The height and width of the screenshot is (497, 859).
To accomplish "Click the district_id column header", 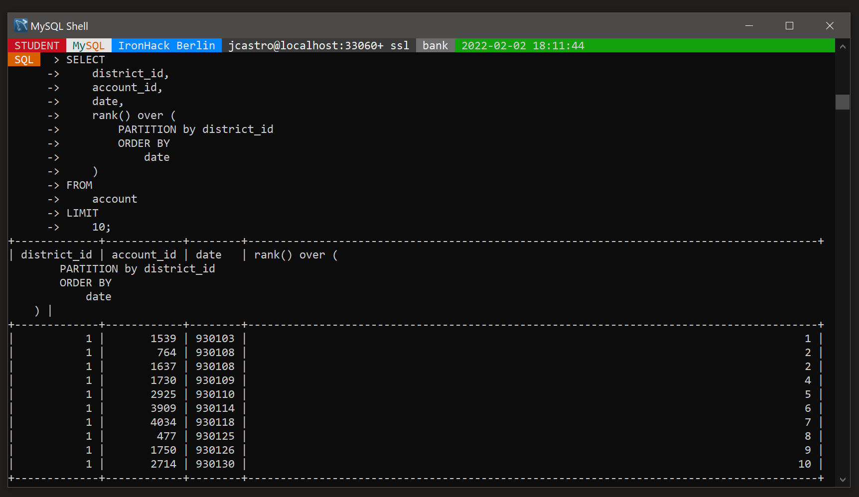I will (x=56, y=254).
